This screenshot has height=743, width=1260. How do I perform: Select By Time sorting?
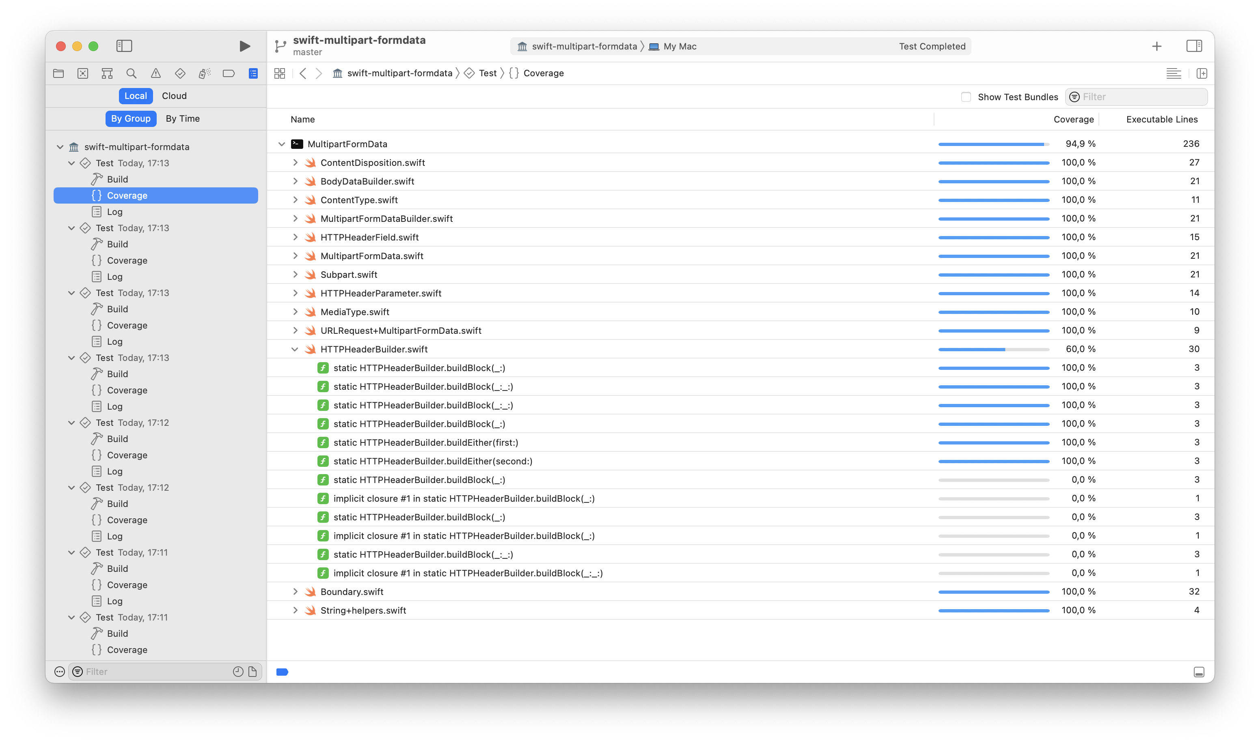182,119
